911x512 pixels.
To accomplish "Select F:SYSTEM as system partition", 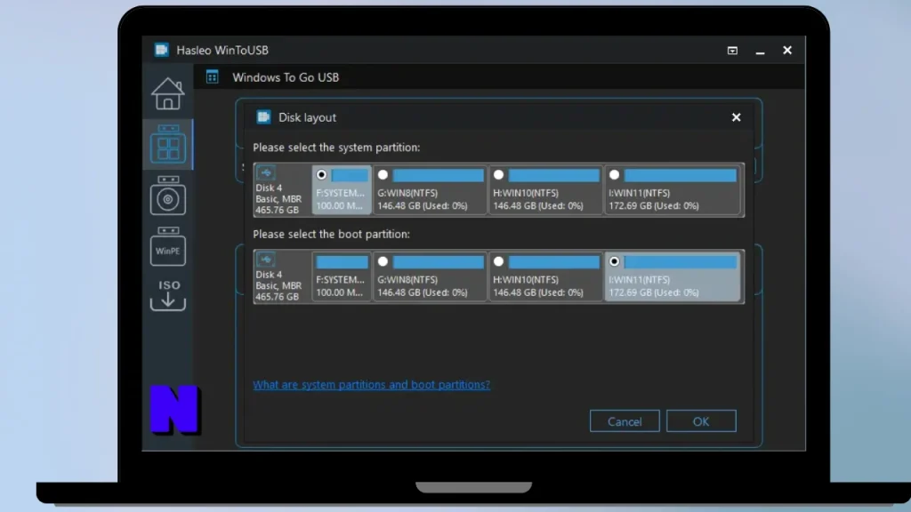I will click(x=321, y=175).
